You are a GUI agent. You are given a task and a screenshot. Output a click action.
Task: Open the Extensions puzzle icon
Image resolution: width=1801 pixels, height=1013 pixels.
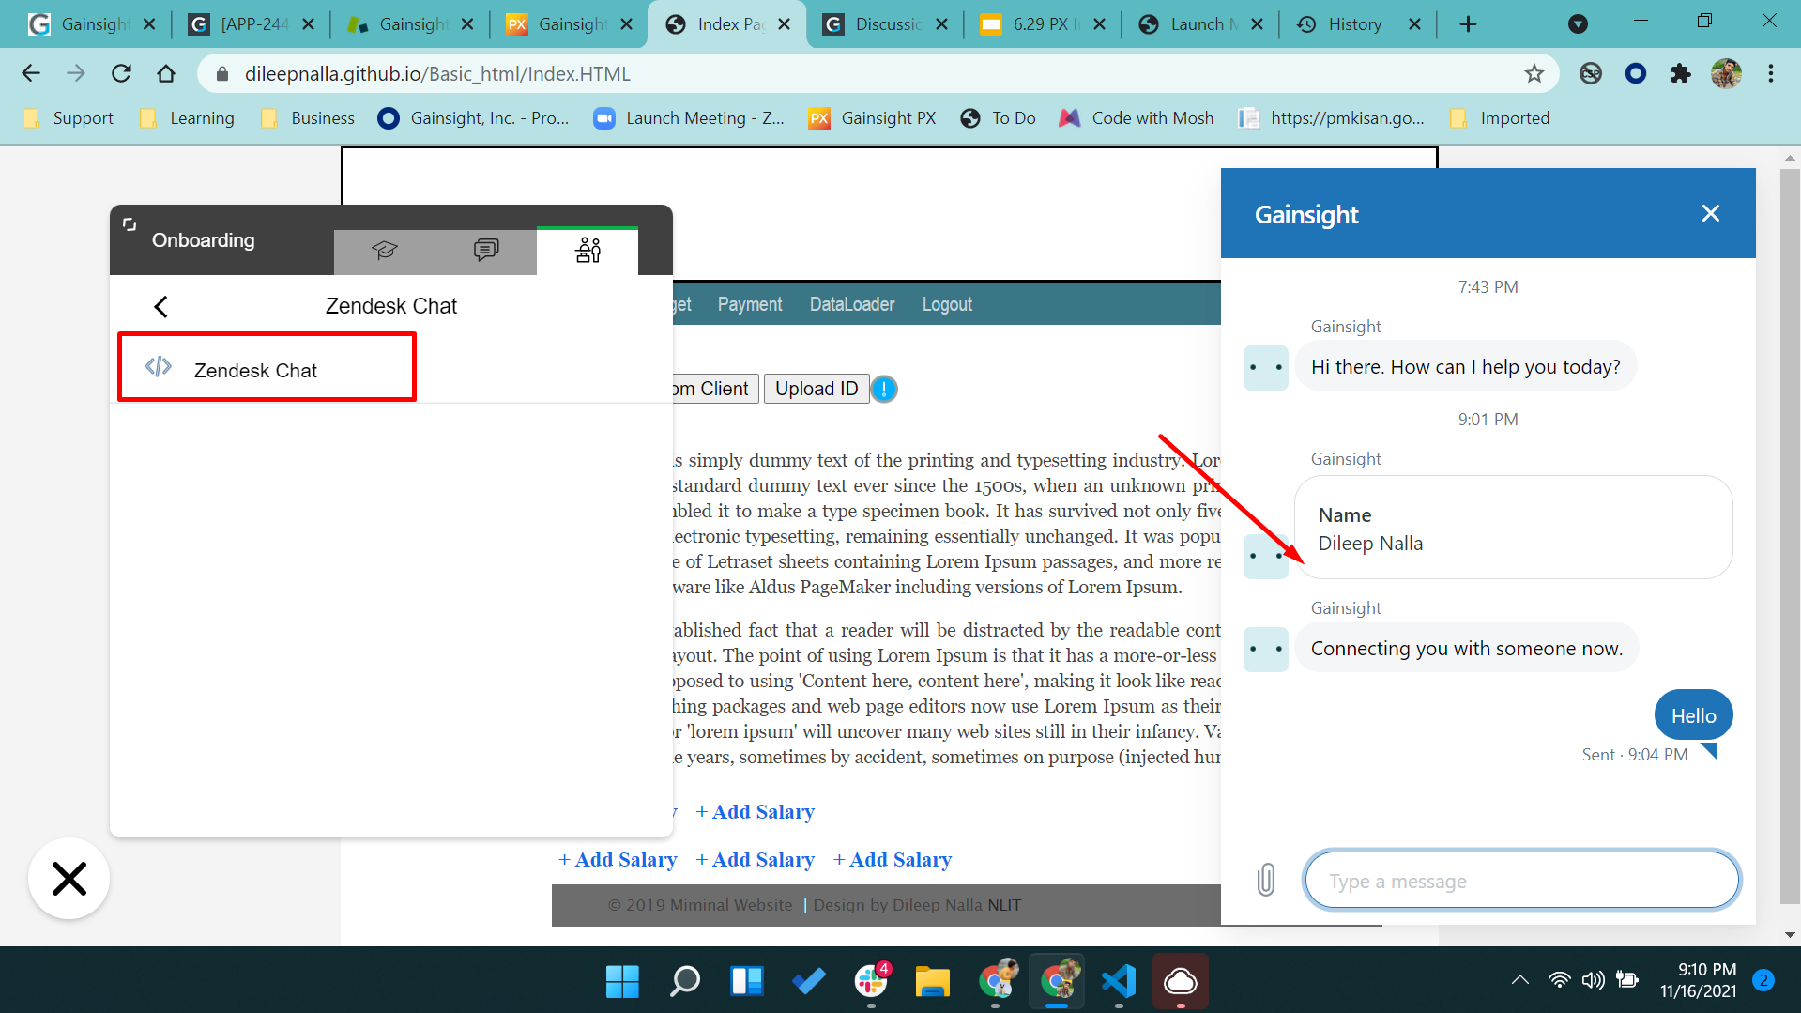click(1681, 73)
